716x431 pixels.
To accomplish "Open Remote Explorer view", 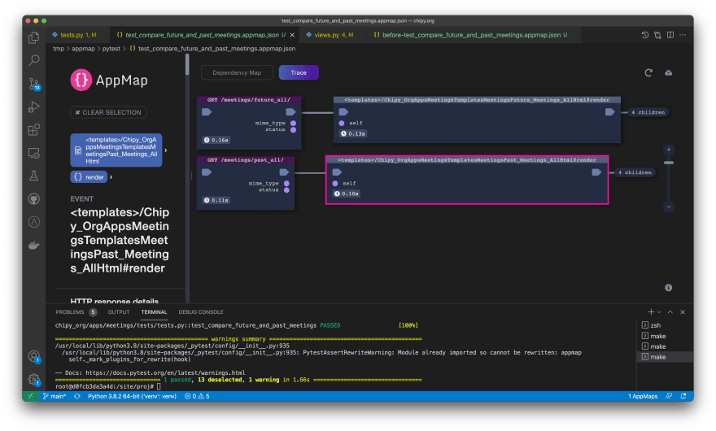I will [34, 153].
